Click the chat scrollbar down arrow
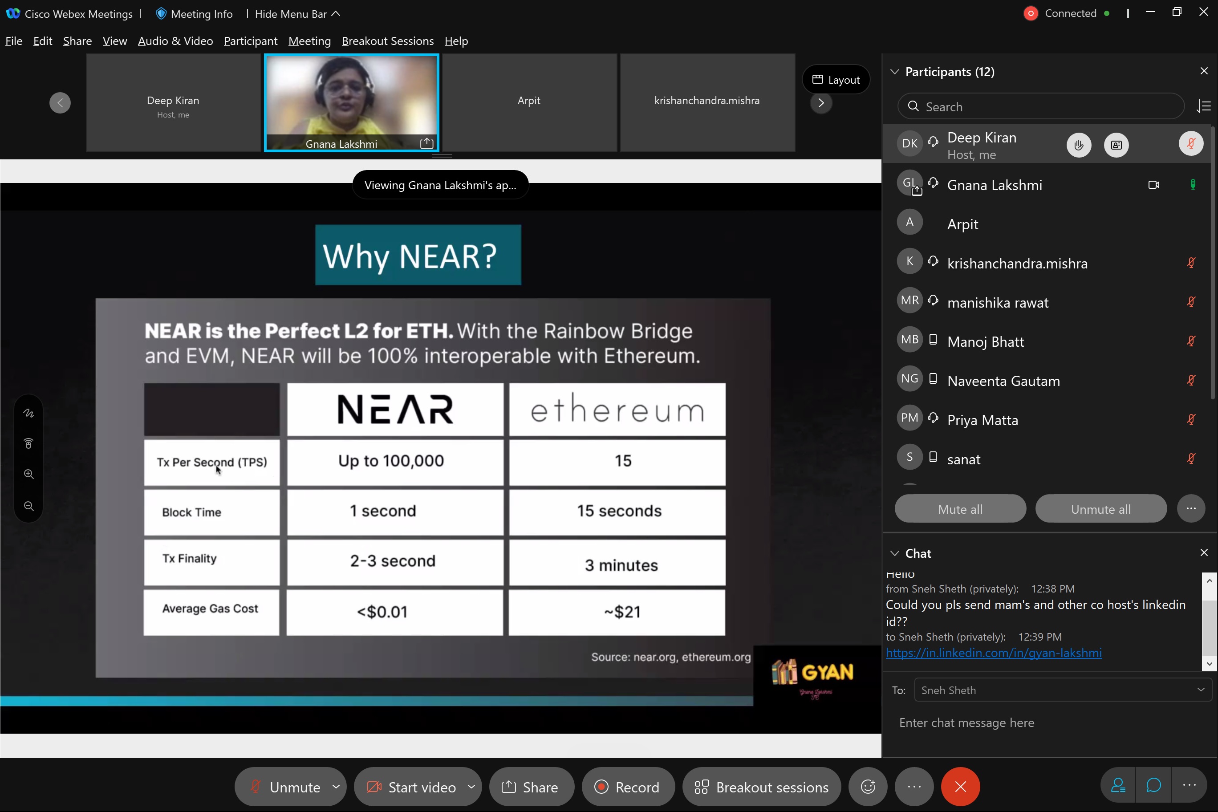Image resolution: width=1218 pixels, height=812 pixels. point(1209,663)
